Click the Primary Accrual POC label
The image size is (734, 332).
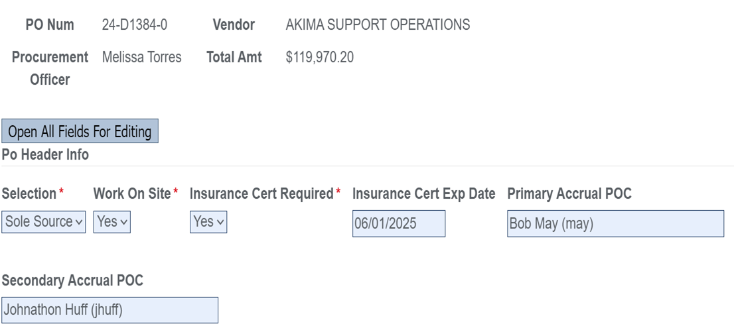click(x=569, y=194)
